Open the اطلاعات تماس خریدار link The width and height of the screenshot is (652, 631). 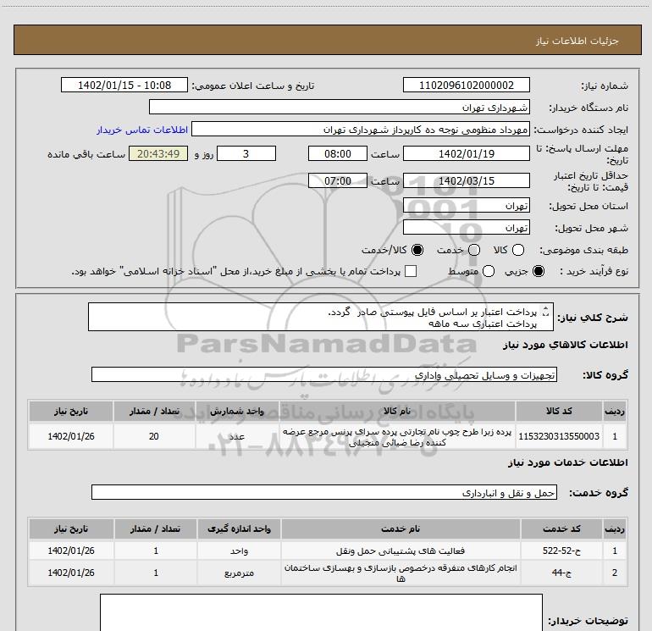pyautogui.click(x=142, y=130)
